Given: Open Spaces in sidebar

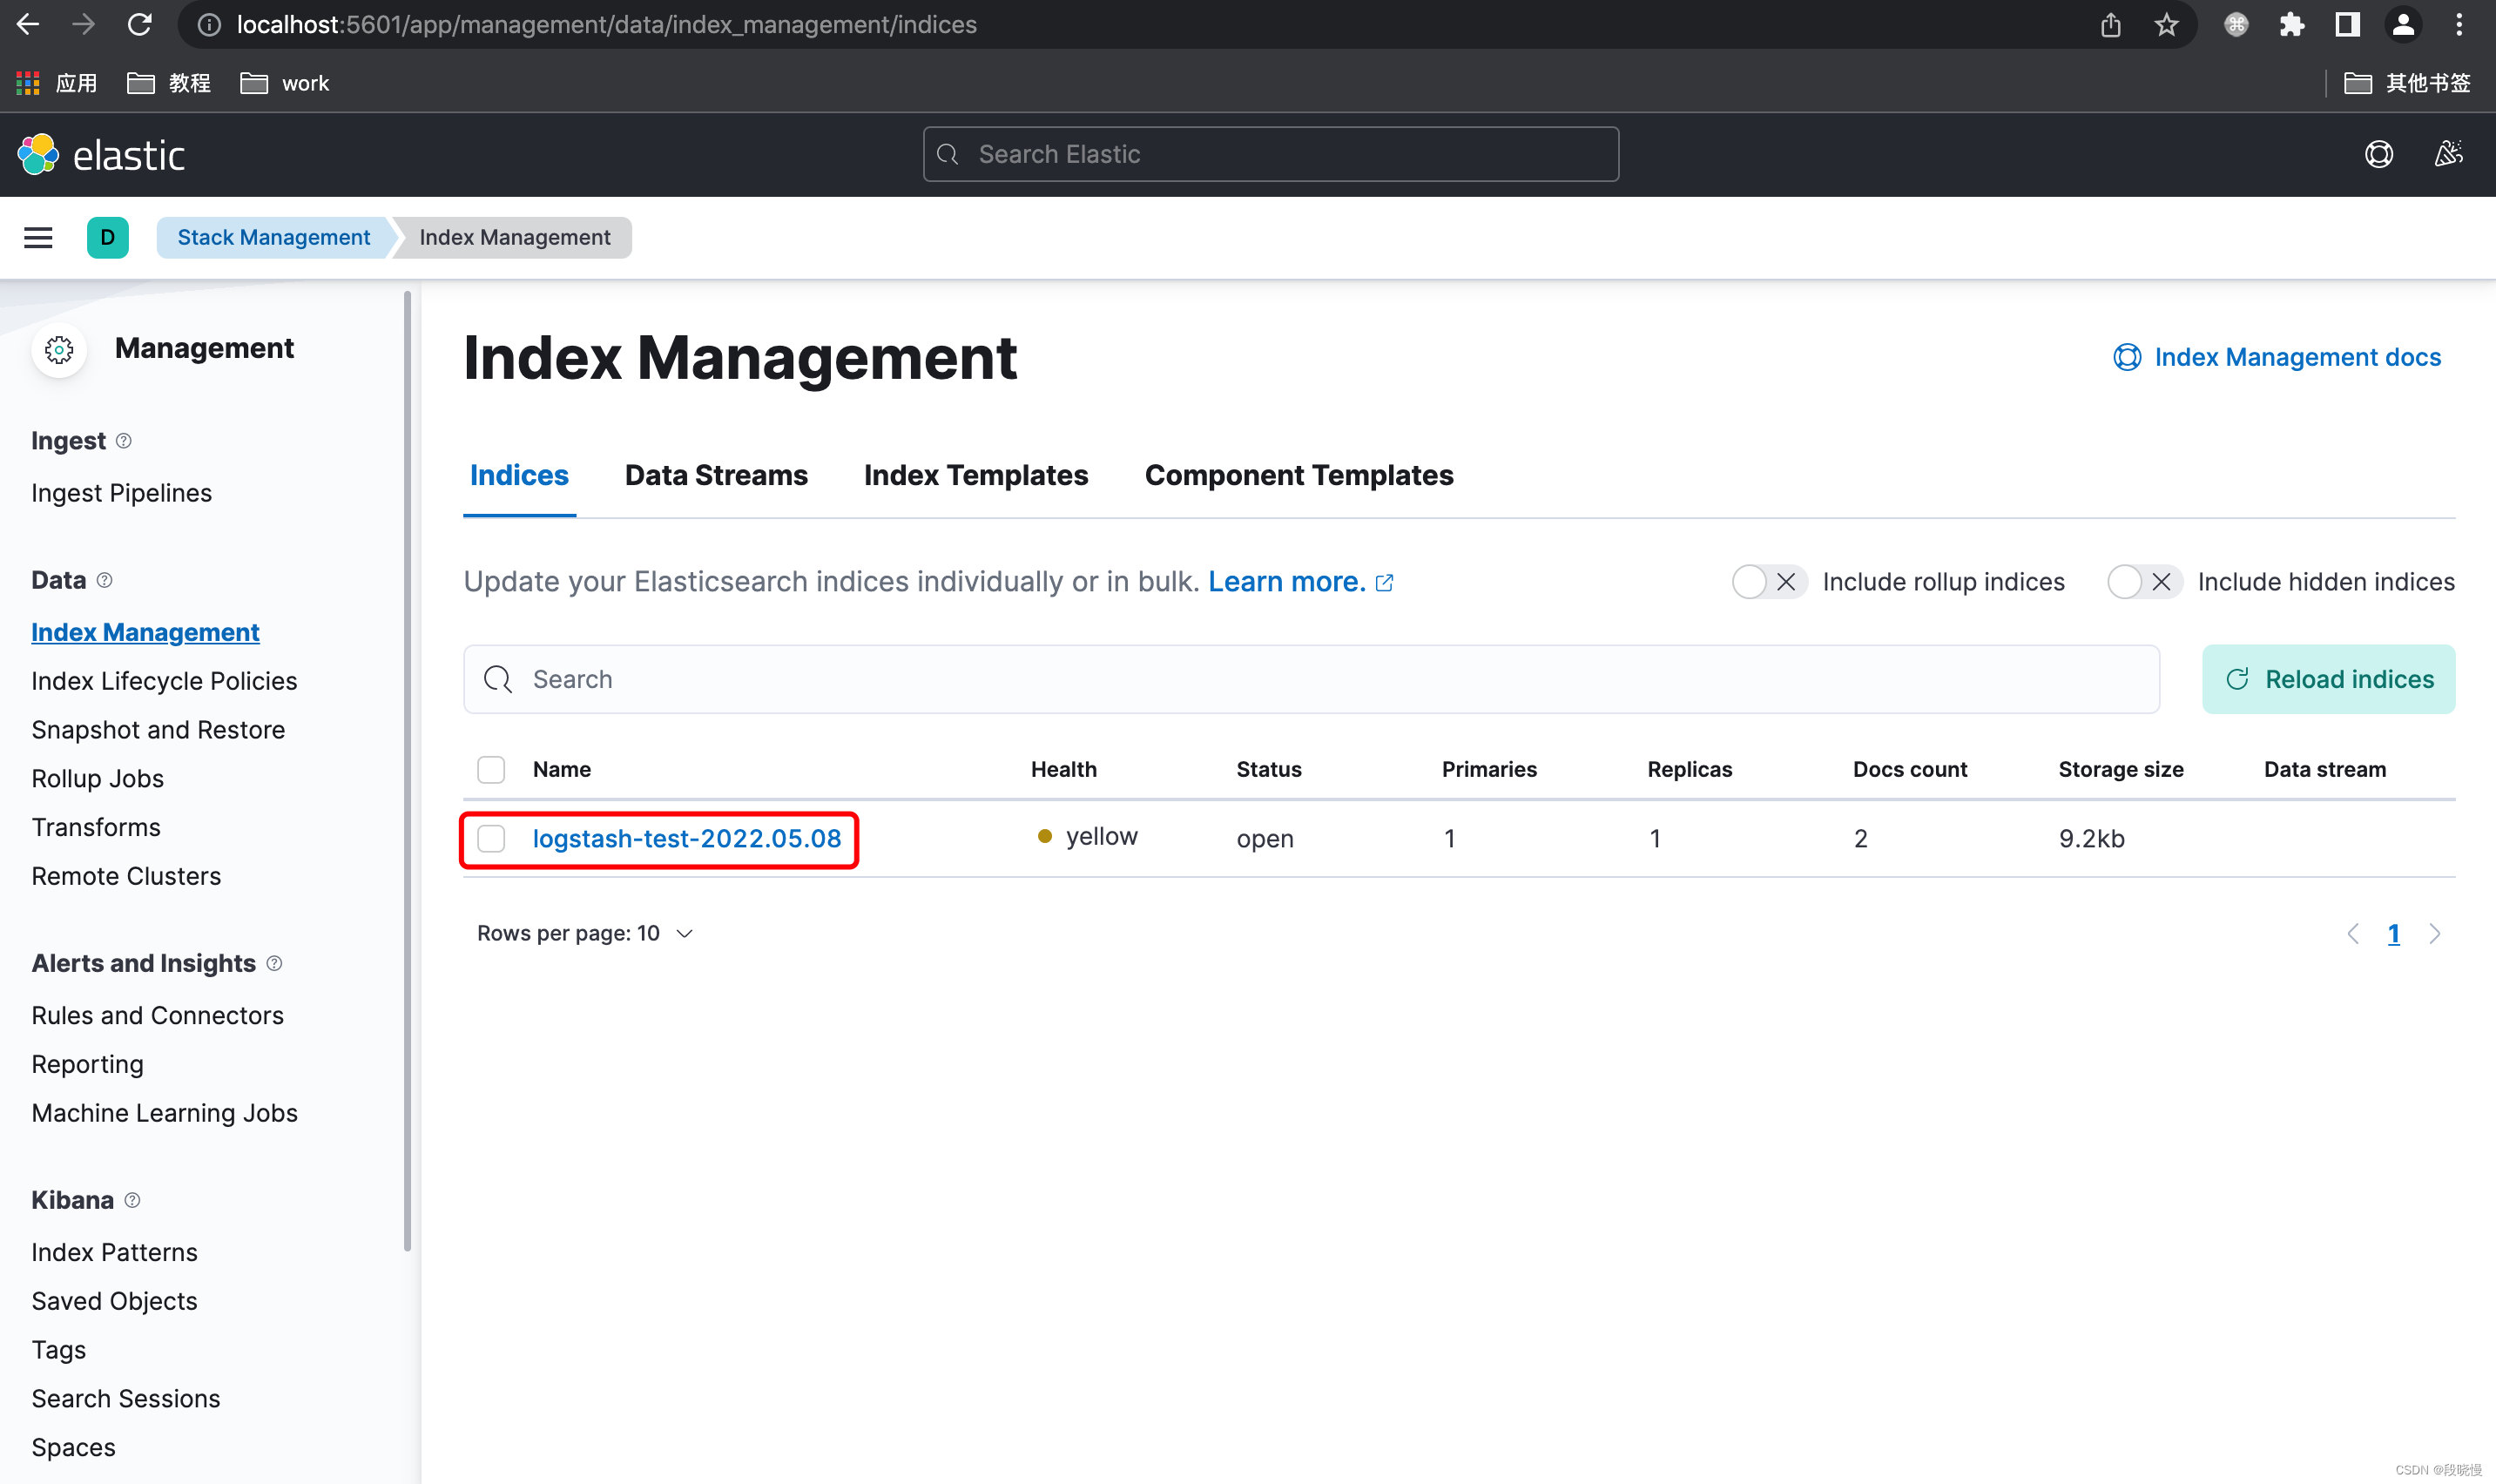Looking at the screenshot, I should click(x=73, y=1447).
